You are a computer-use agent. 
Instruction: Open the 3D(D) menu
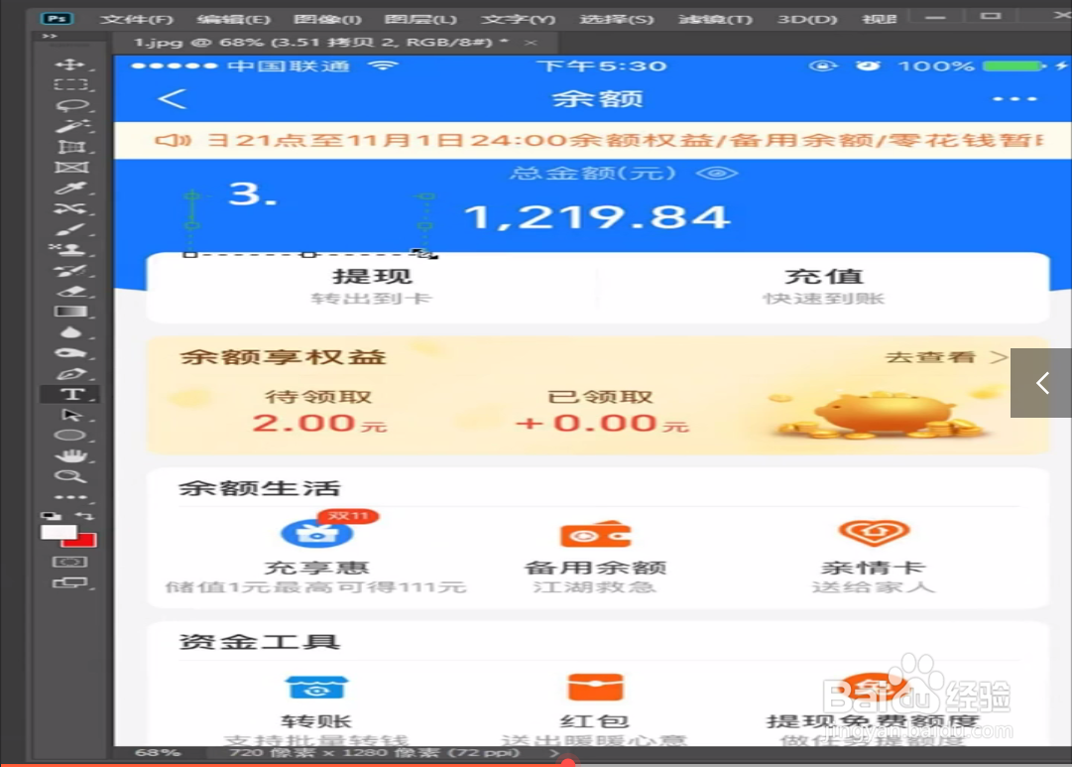(x=807, y=19)
